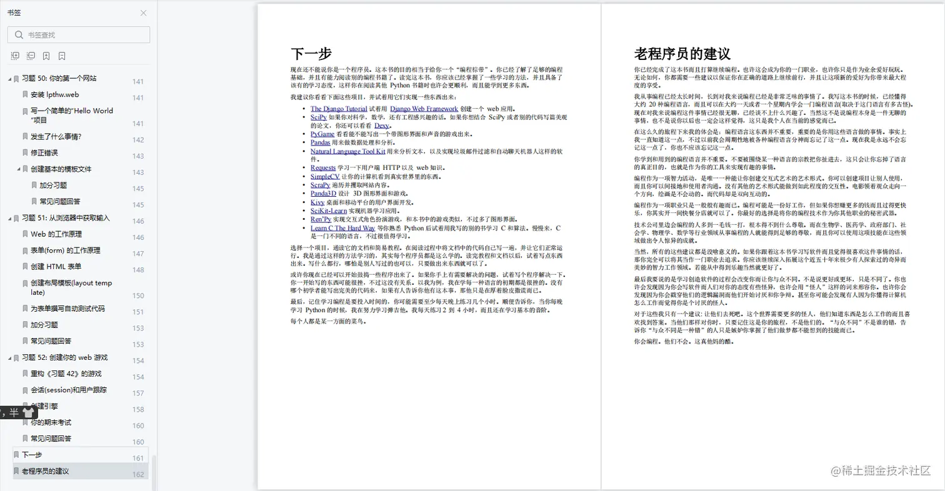The image size is (945, 491).
Task: Open the SciKit-Learn link
Action: pyautogui.click(x=329, y=211)
